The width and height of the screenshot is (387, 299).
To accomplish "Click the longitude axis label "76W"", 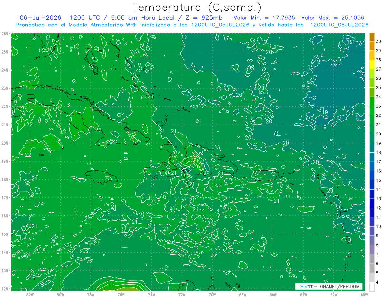I will click(121, 294).
